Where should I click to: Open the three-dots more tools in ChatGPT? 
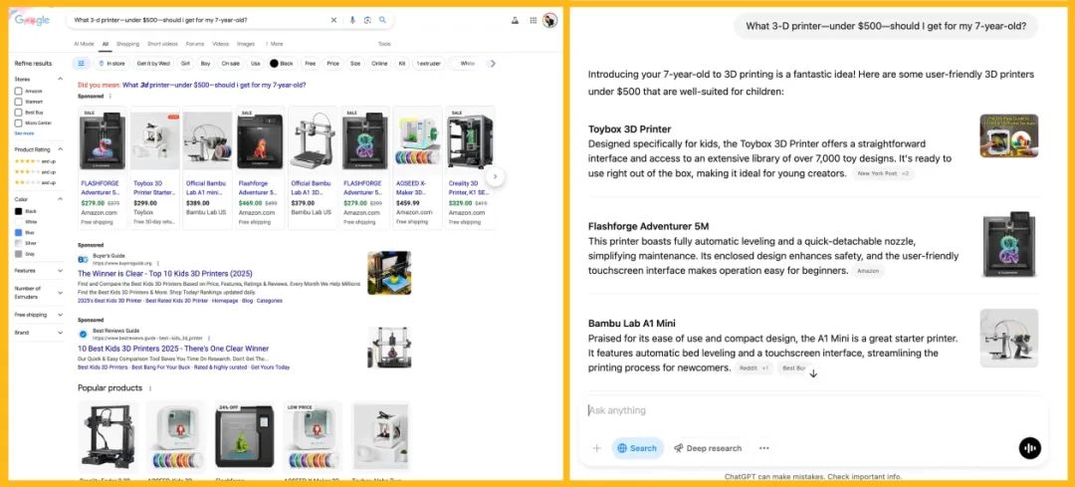(763, 448)
